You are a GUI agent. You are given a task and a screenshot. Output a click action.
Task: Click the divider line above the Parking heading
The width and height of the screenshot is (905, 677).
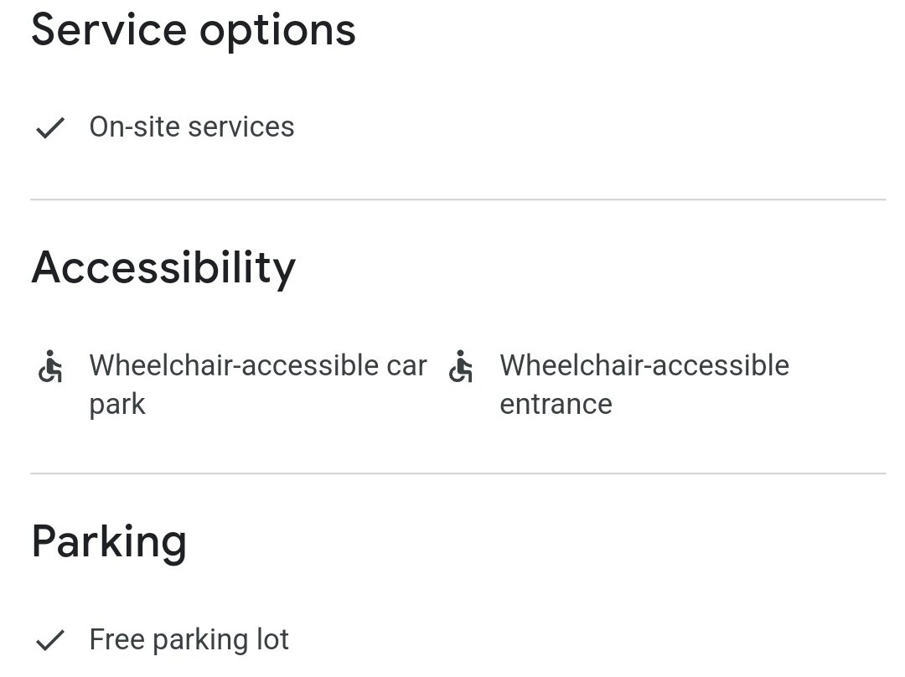click(458, 473)
